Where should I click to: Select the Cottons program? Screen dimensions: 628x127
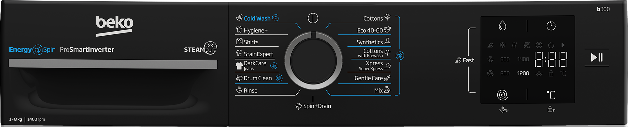pos(373,18)
